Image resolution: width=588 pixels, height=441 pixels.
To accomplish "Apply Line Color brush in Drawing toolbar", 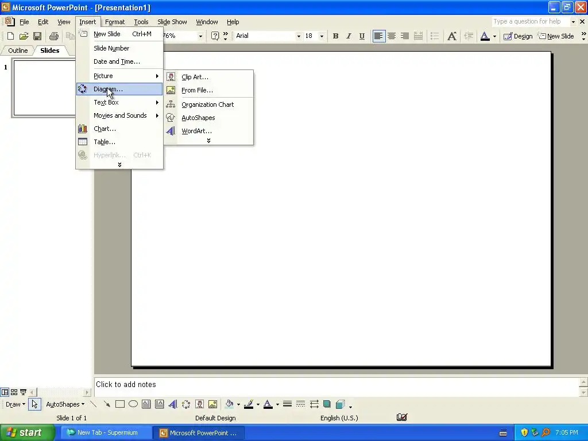I will (249, 404).
